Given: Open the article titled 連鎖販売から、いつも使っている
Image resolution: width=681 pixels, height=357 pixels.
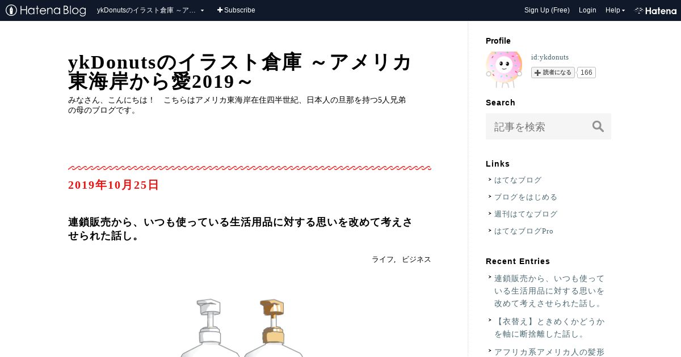Looking at the screenshot, I should point(240,229).
